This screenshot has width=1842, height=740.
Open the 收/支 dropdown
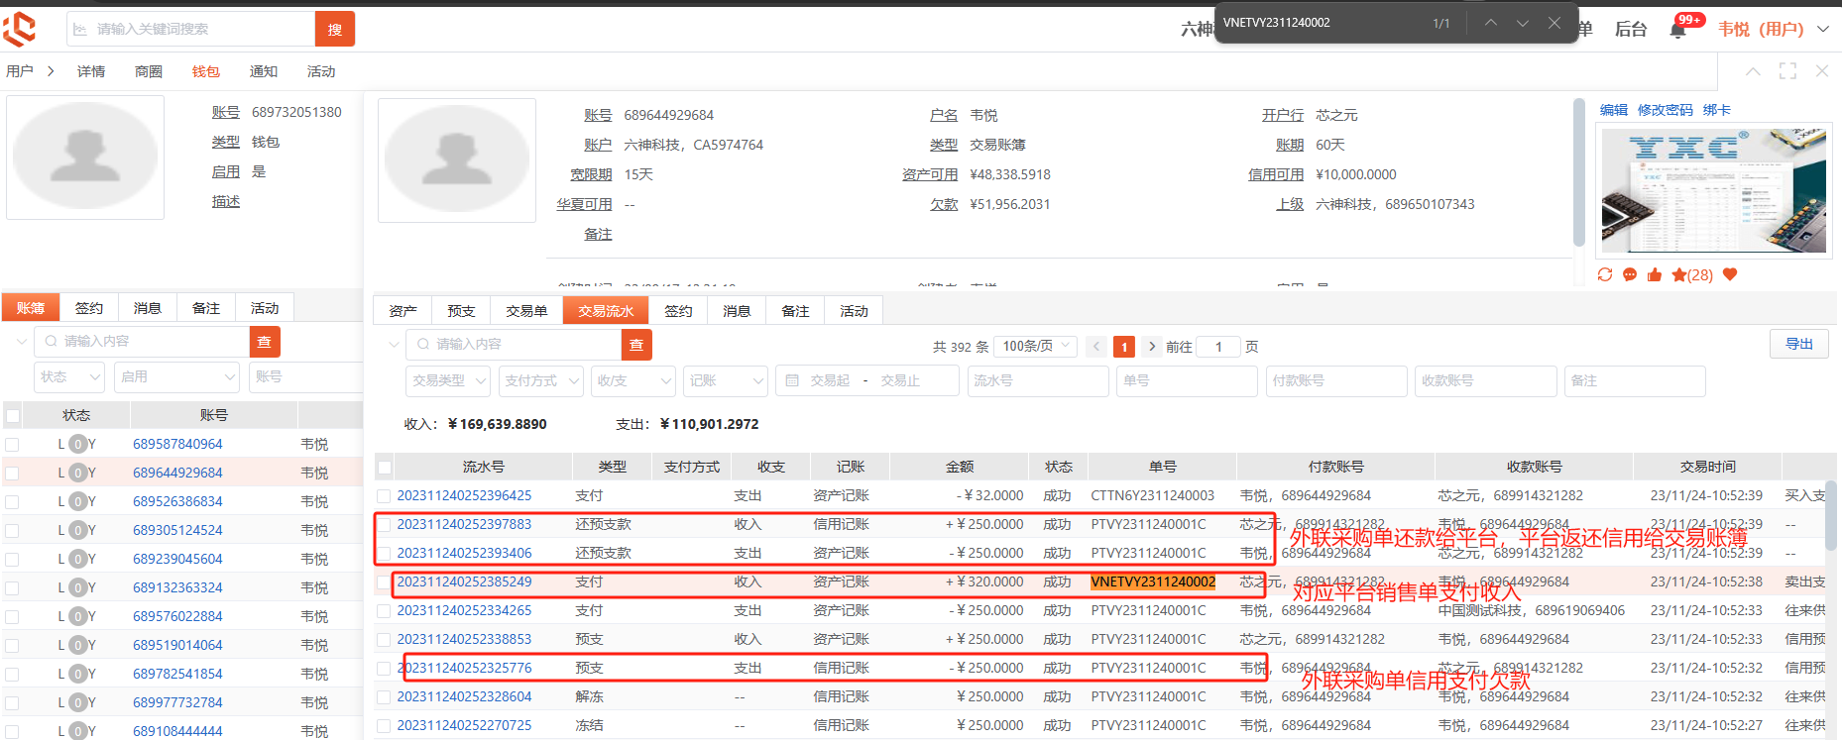point(633,380)
